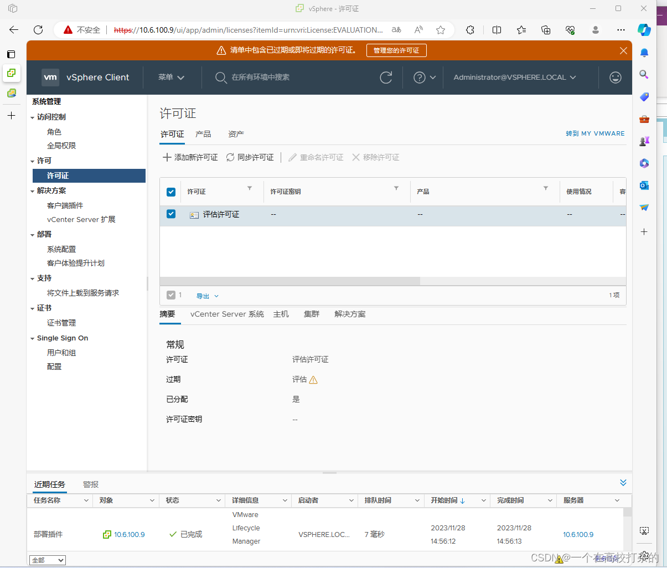Click the license table horizontal scrollbar
Image resolution: width=667 pixels, height=568 pixels.
pyautogui.click(x=290, y=281)
